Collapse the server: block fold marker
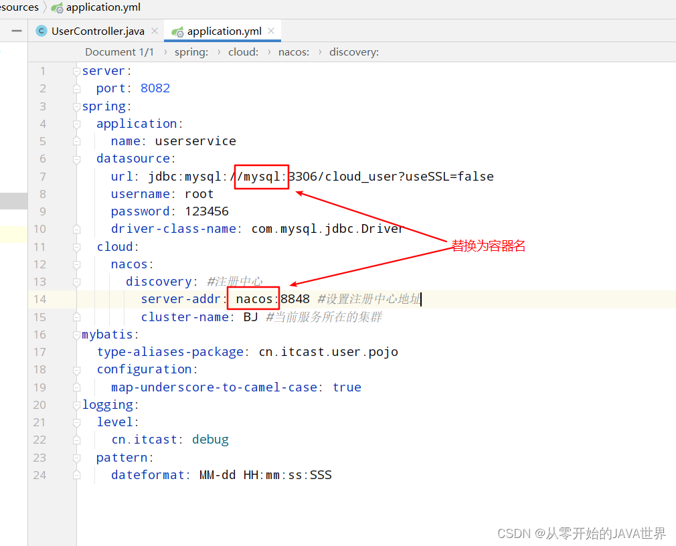 (77, 71)
